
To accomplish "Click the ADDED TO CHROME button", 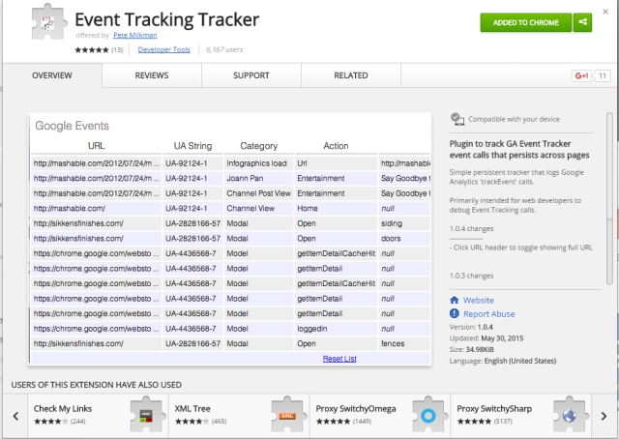I will click(x=525, y=22).
